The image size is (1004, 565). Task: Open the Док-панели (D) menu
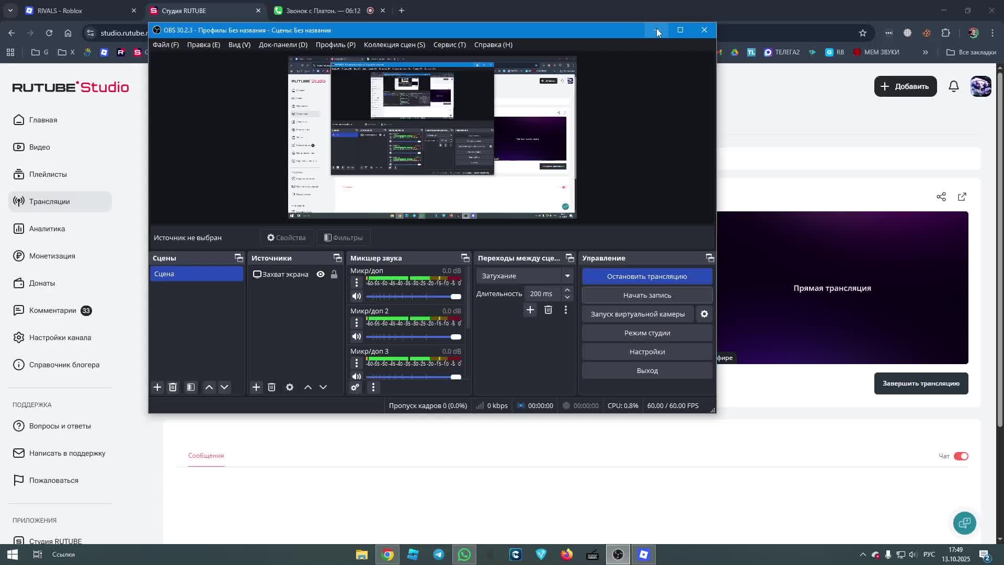[283, 44]
